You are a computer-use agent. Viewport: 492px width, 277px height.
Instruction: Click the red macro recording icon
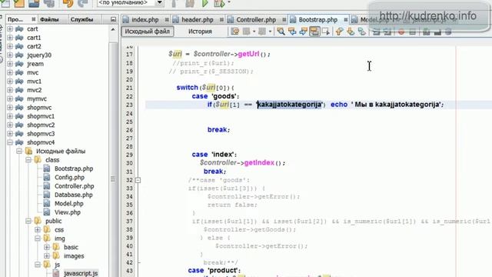pyautogui.click(x=401, y=32)
